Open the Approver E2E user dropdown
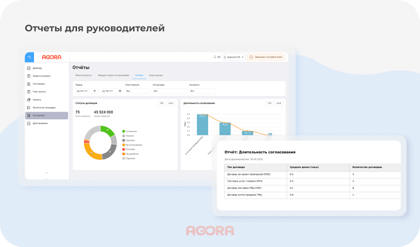The image size is (420, 247). tap(233, 57)
